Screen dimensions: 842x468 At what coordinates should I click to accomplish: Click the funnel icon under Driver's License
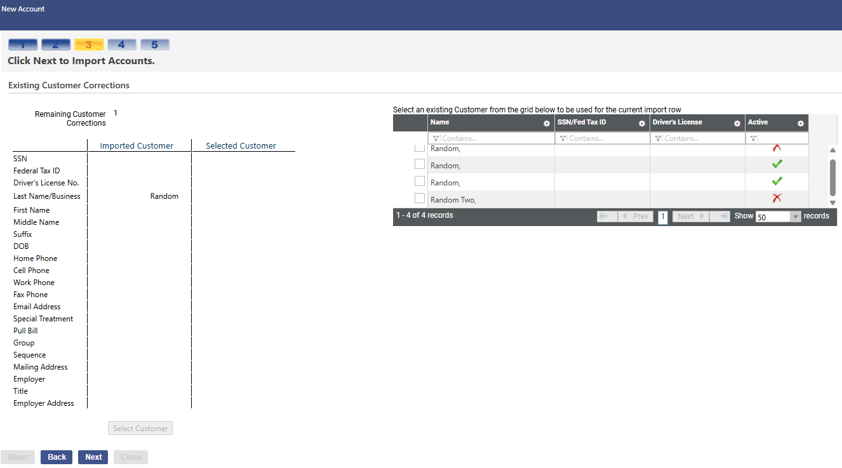pos(658,138)
